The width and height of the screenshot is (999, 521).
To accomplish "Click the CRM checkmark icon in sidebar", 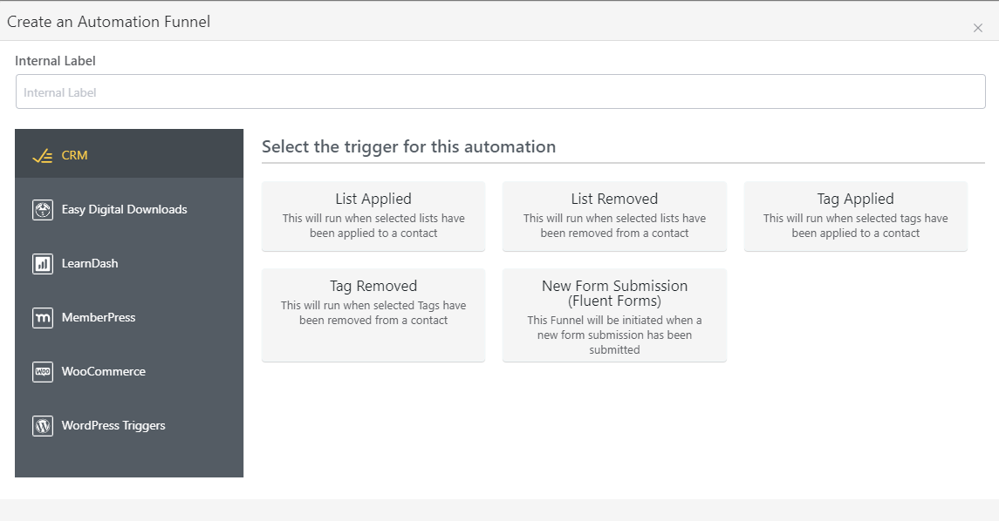I will (42, 153).
